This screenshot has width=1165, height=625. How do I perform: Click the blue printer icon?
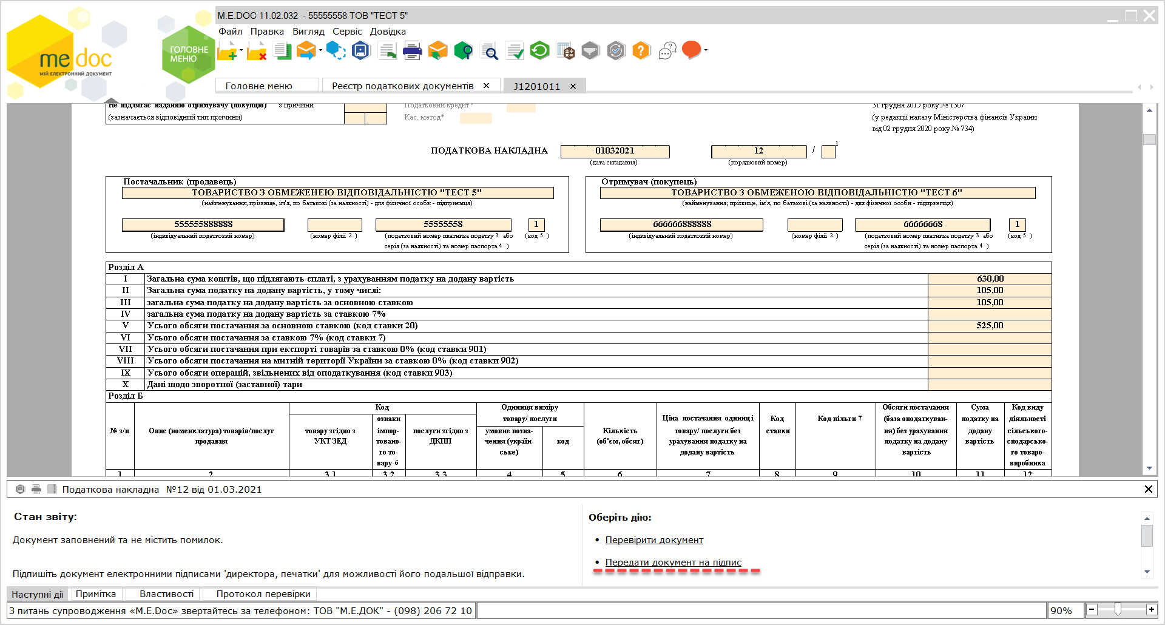click(413, 51)
